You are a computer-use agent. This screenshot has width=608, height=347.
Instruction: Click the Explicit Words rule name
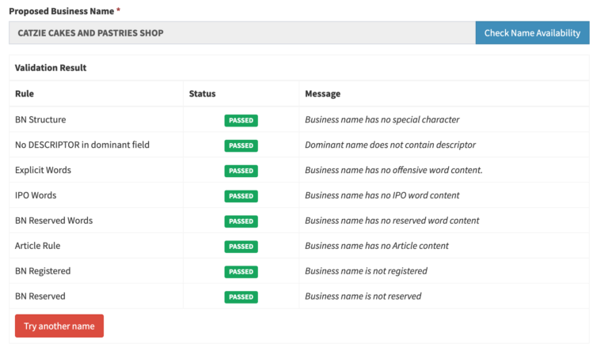coord(43,170)
